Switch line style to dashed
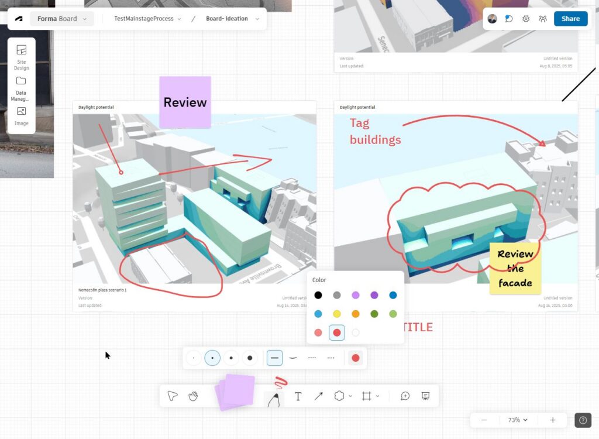The height and width of the screenshot is (439, 599). (x=312, y=358)
